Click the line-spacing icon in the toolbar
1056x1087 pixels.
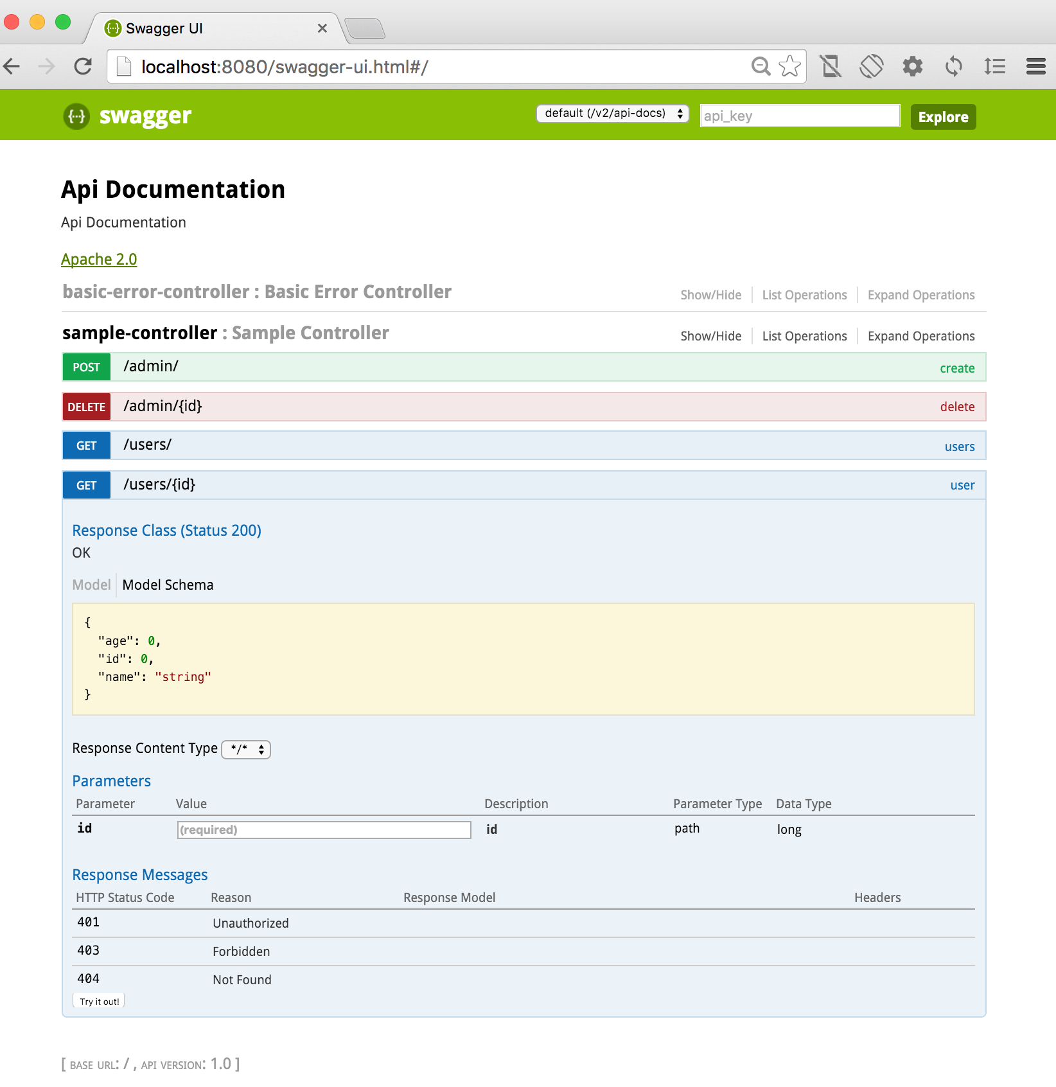(995, 66)
